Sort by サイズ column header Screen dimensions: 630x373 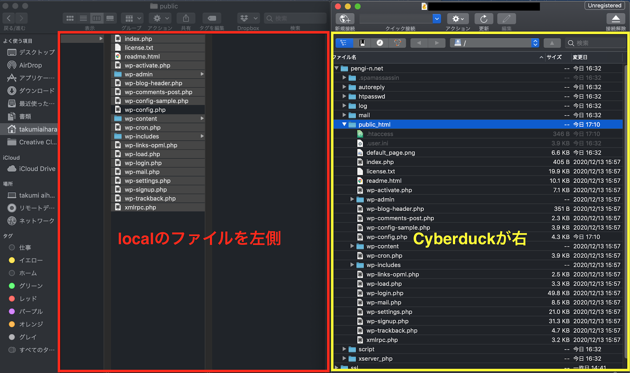point(554,57)
